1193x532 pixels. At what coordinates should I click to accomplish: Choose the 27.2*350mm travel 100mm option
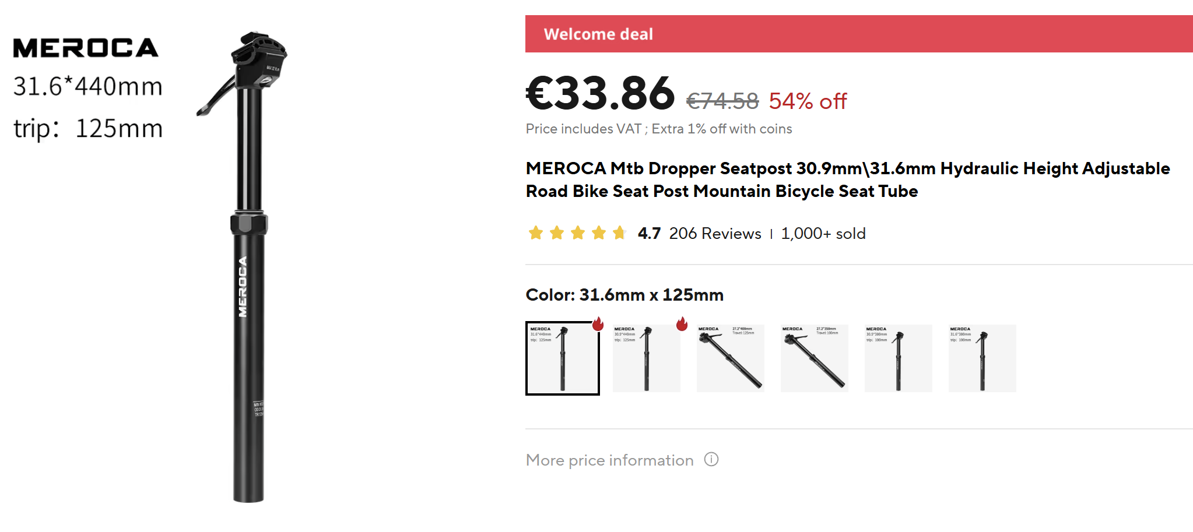(815, 358)
